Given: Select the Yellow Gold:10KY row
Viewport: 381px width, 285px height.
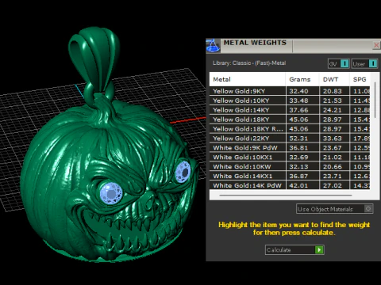Looking at the screenshot, I should click(x=290, y=101).
